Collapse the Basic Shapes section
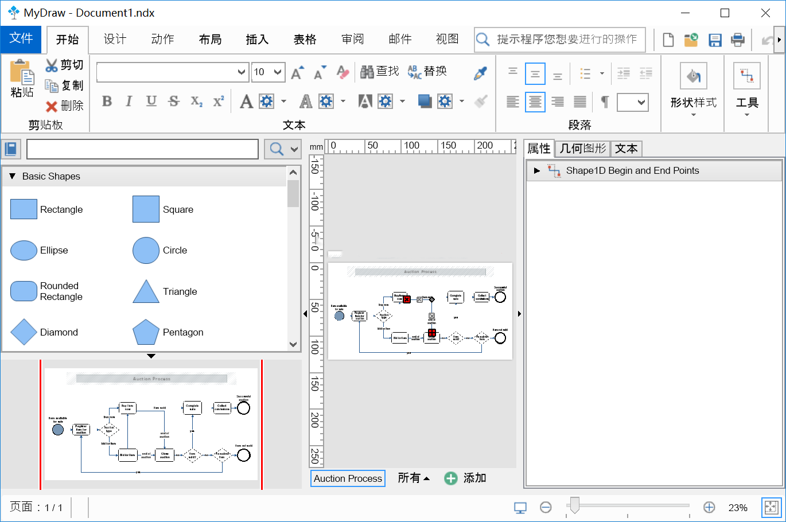Screen dimensions: 786x522 point(12,176)
